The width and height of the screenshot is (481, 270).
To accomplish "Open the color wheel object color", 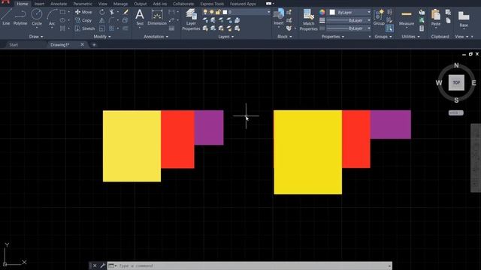I will 322,12.
